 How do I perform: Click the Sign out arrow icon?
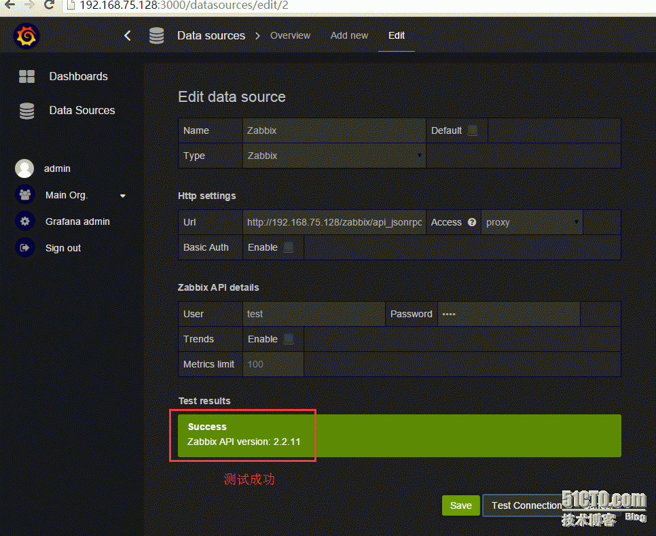click(x=24, y=248)
